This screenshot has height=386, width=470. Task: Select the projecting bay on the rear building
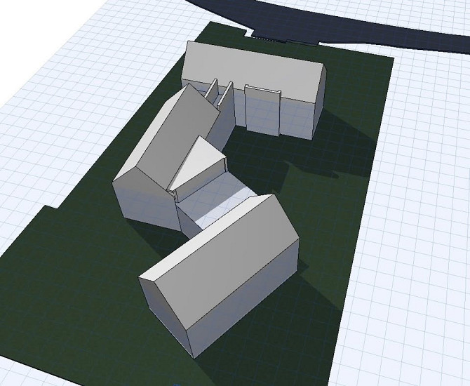[x=262, y=111]
